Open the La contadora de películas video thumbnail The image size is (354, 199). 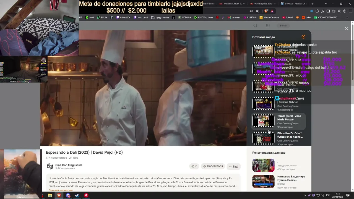pyautogui.click(x=263, y=51)
